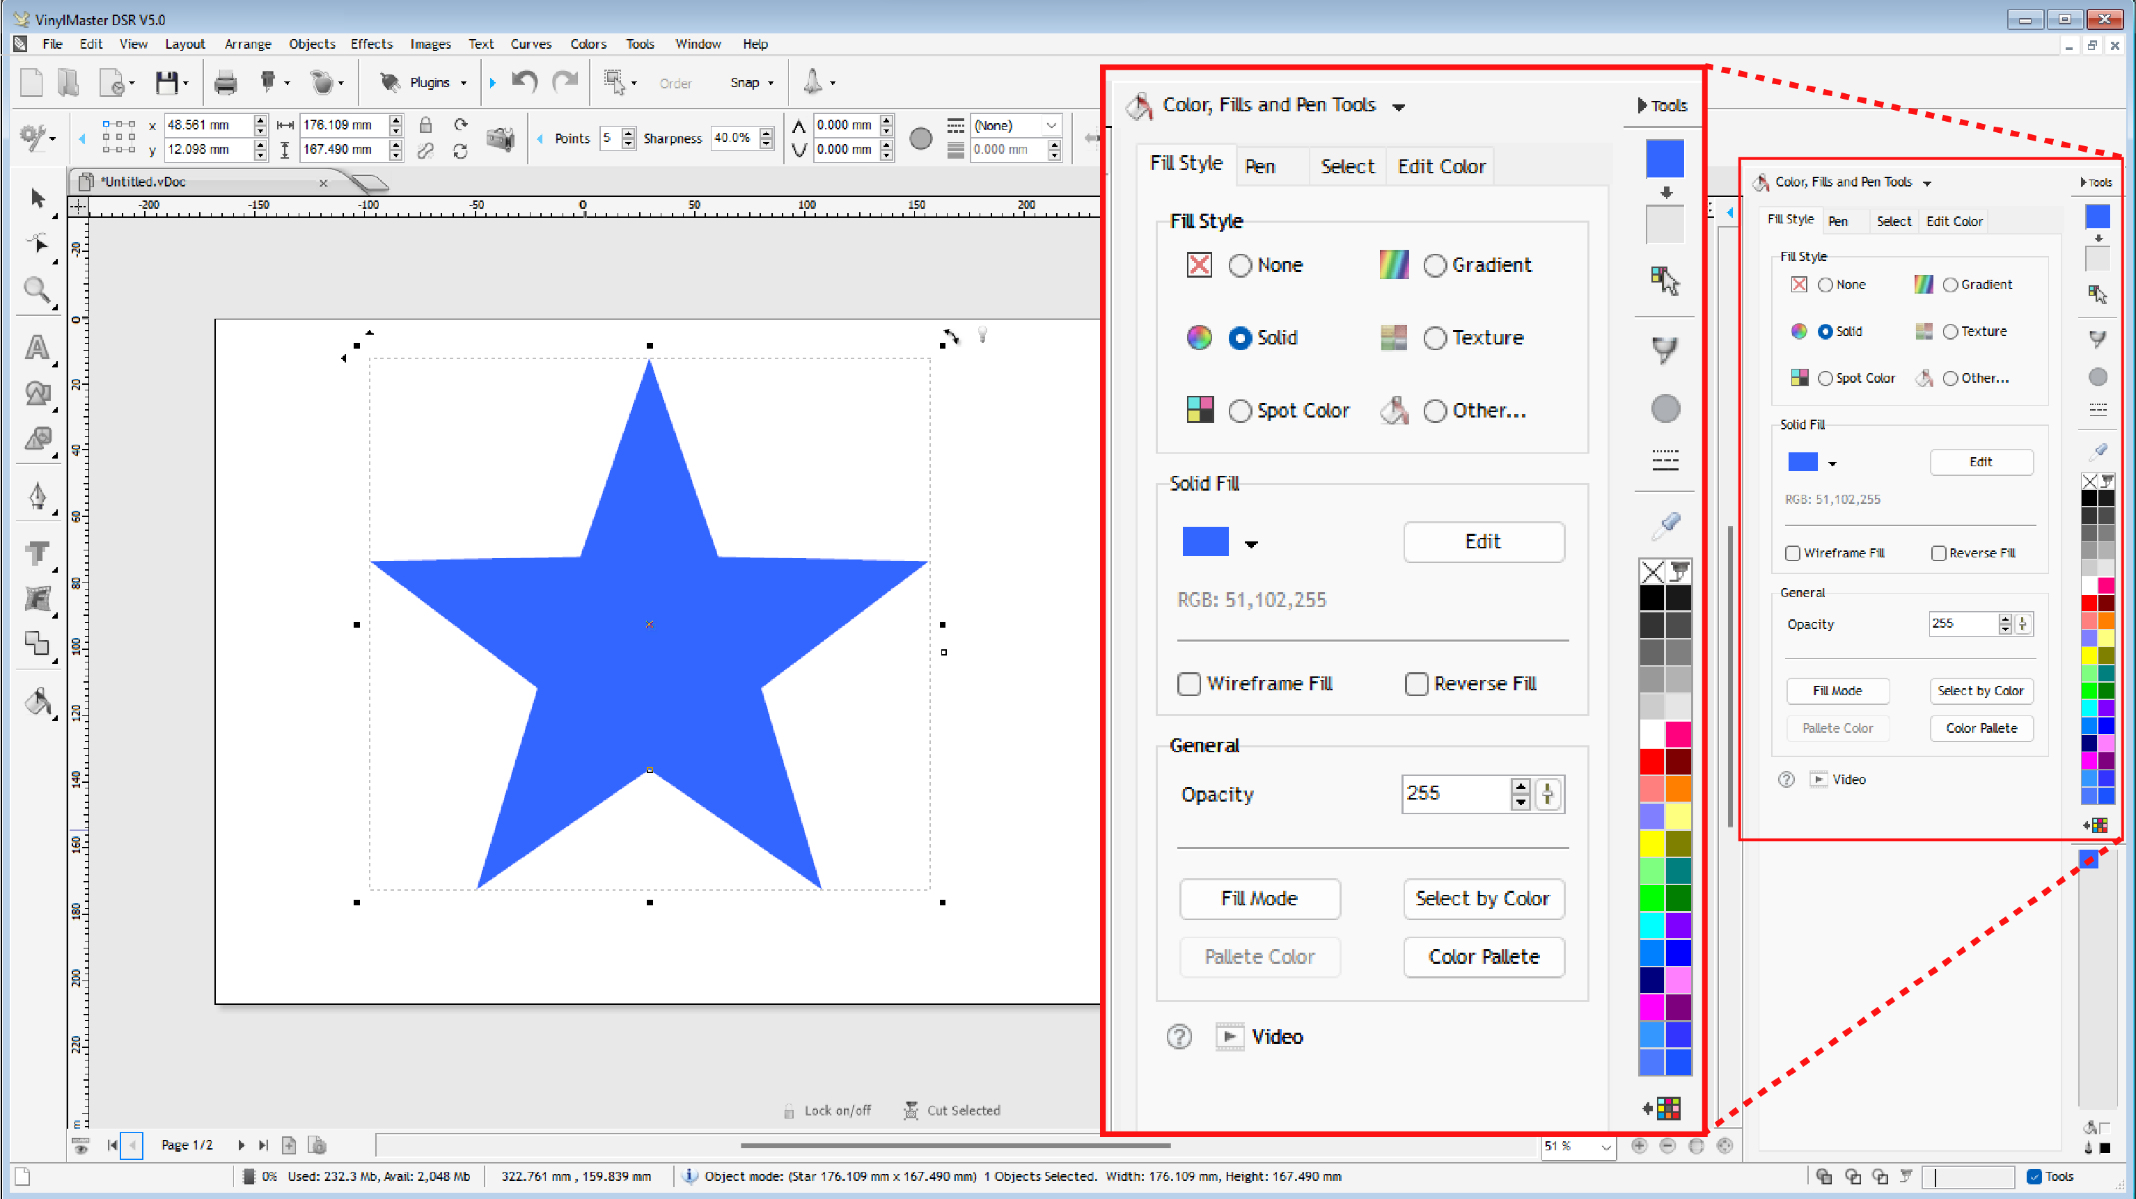The width and height of the screenshot is (2136, 1199).
Task: Click the Zoom in plus icon
Action: (1640, 1145)
